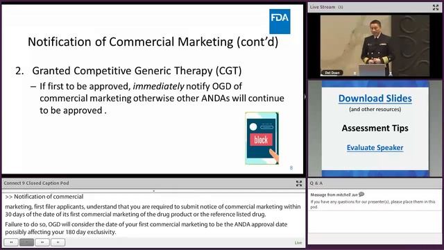
Task: Click the caption line 'possibly affecting your 180 day exclusivity'
Action: point(60,232)
